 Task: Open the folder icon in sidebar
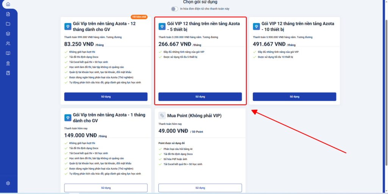[8, 24]
